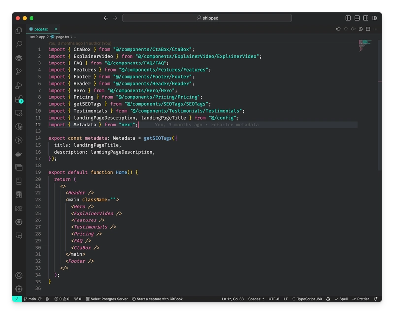Screen dimensions: 394x314
Task: Open the Docker whale view
Action: (19, 154)
